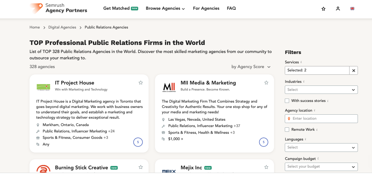Show success stories info icon

tap(328, 101)
